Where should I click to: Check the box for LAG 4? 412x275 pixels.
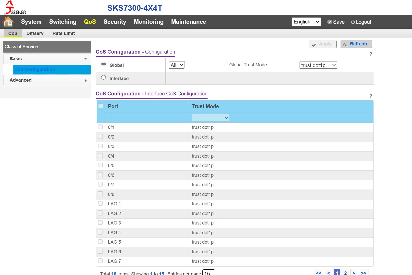(x=100, y=232)
